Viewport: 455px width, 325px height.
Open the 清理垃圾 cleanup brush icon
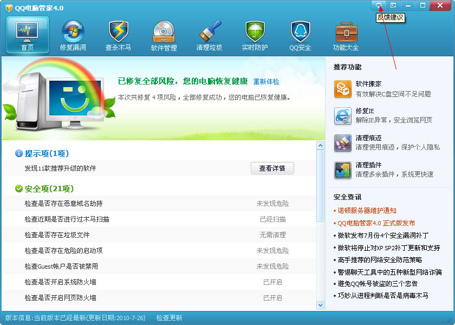[210, 31]
